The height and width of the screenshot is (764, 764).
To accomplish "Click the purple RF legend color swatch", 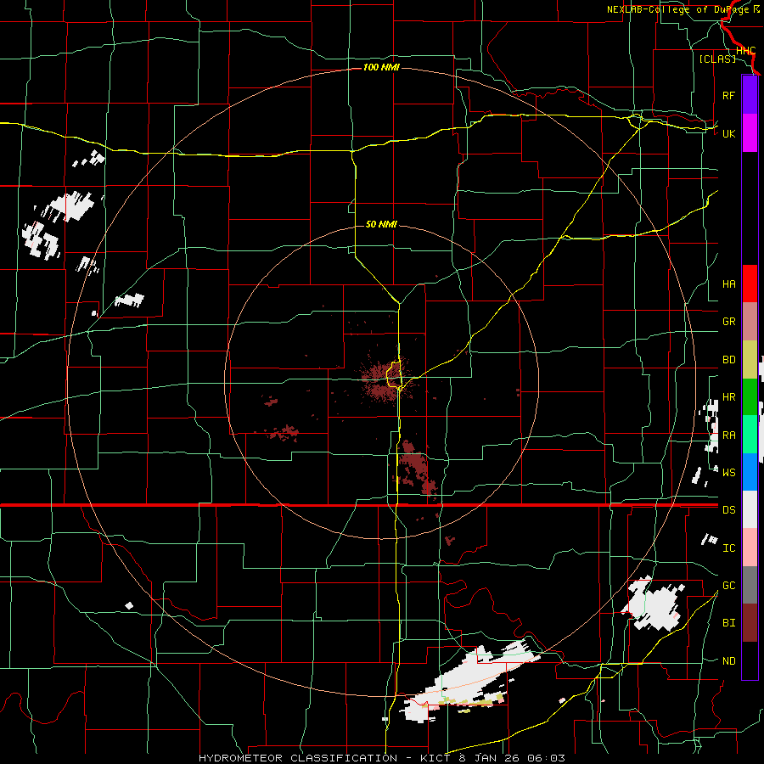I will tap(750, 95).
